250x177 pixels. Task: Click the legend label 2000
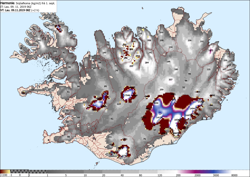[x=197, y=175]
